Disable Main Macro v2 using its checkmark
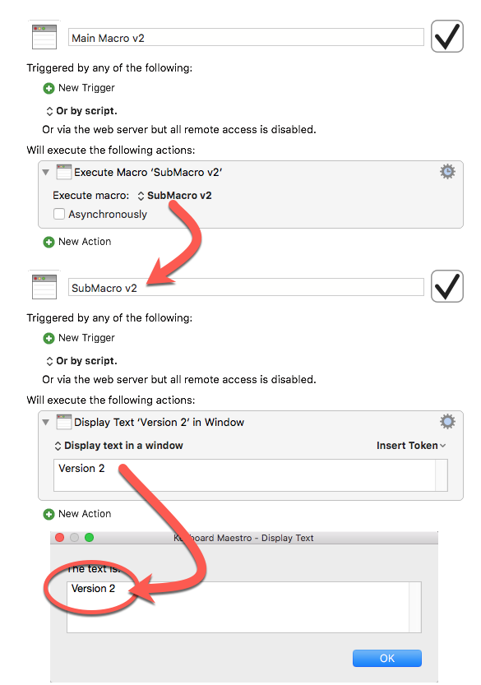This screenshot has width=481, height=685. 447,36
